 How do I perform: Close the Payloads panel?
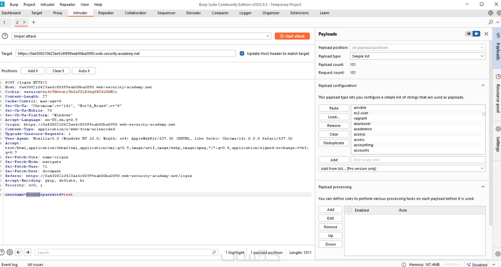pyautogui.click(x=486, y=34)
